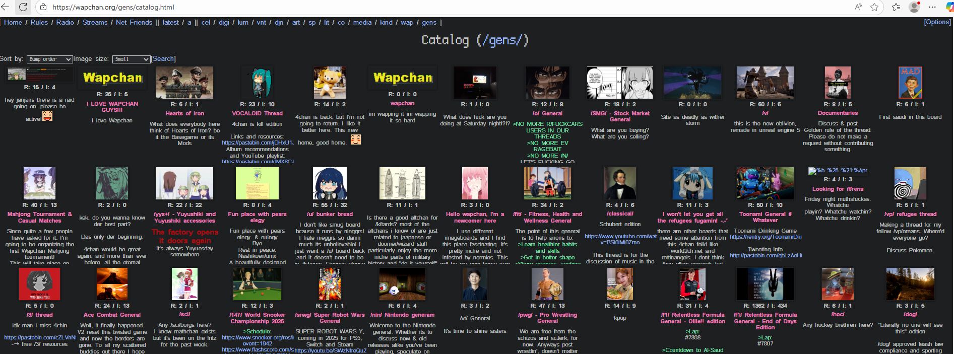The image size is (954, 354).
Task: View site information lock icon
Action: coord(43,7)
